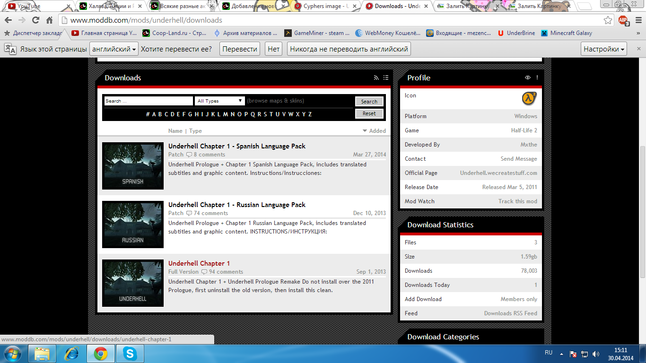
Task: Open Windows Explorer from the taskbar
Action: (42, 354)
